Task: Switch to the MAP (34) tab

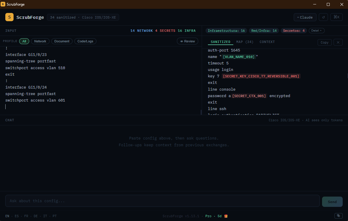Action: 245,42
